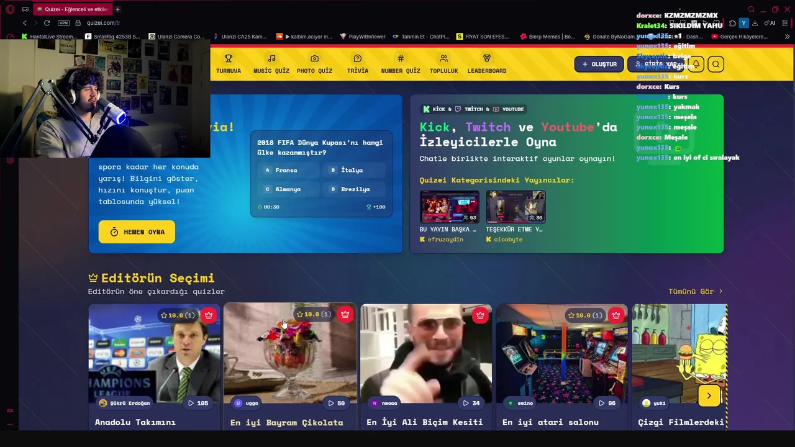Expand the bookmarks overflow chevron
The image size is (795, 447).
787,37
